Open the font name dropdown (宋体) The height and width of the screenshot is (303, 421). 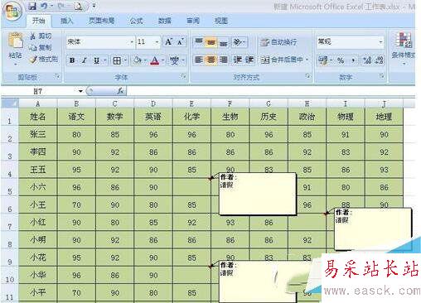tap(132, 42)
